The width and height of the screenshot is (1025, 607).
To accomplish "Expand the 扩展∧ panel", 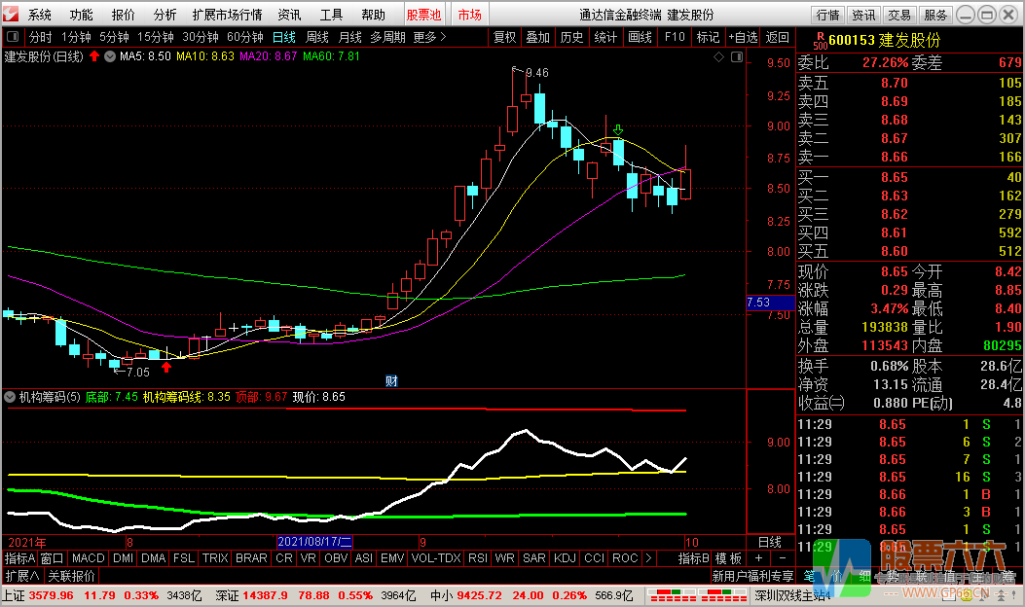I will [x=22, y=576].
